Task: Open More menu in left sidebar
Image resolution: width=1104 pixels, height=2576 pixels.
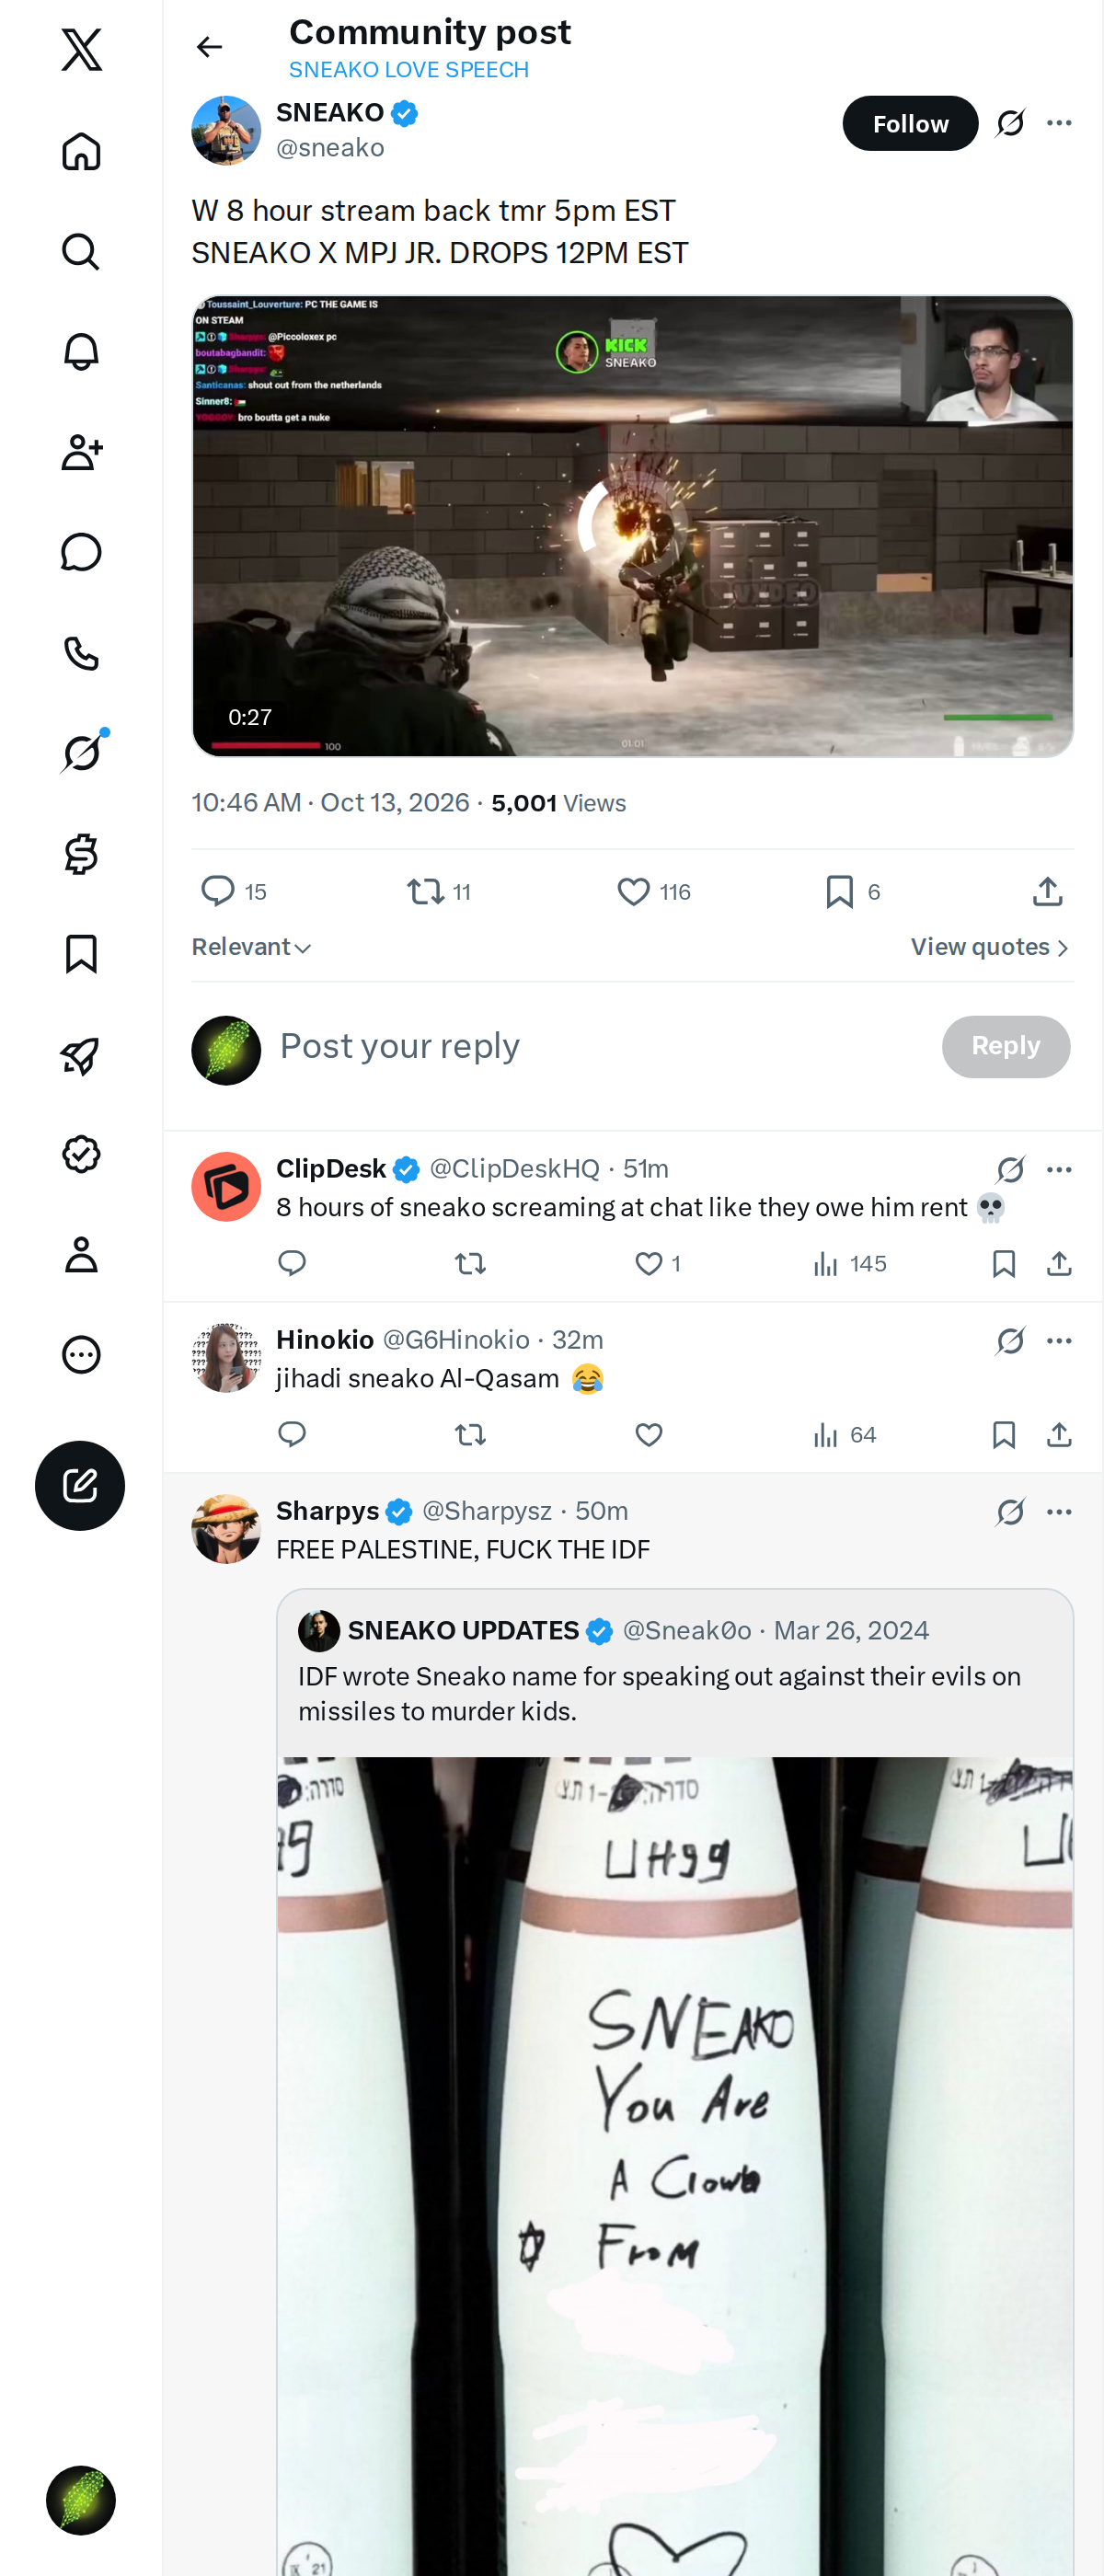Action: point(81,1355)
